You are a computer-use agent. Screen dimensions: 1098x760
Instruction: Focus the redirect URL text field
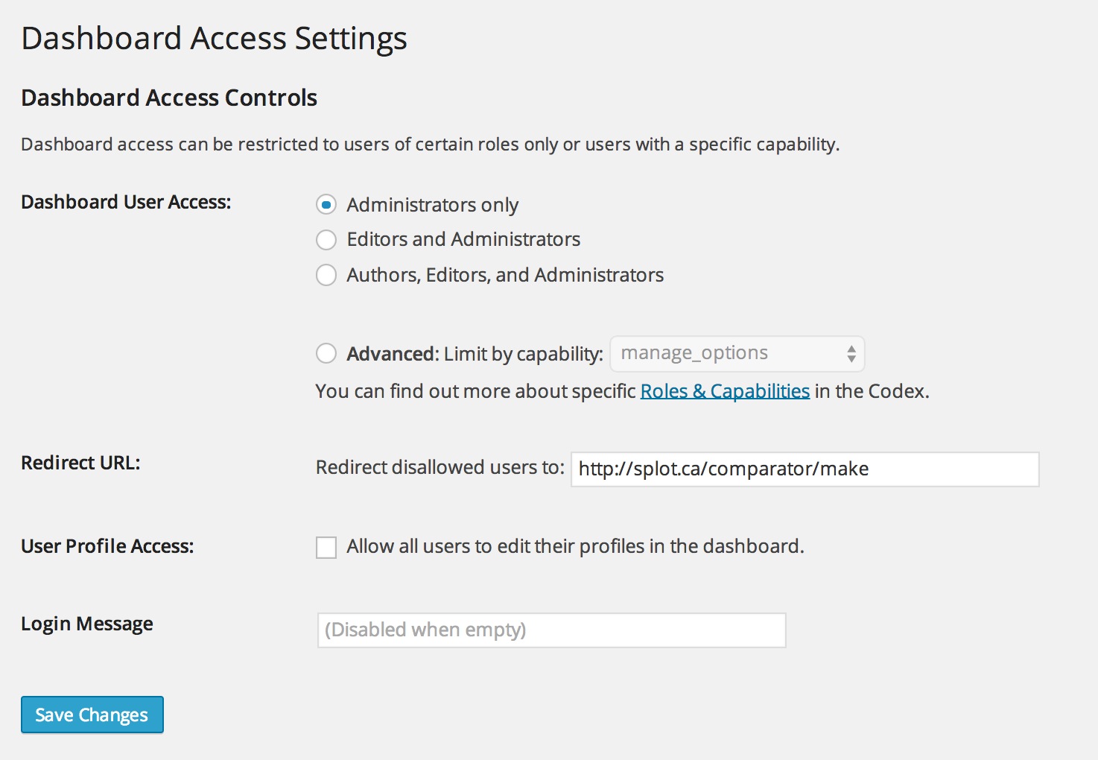(805, 469)
